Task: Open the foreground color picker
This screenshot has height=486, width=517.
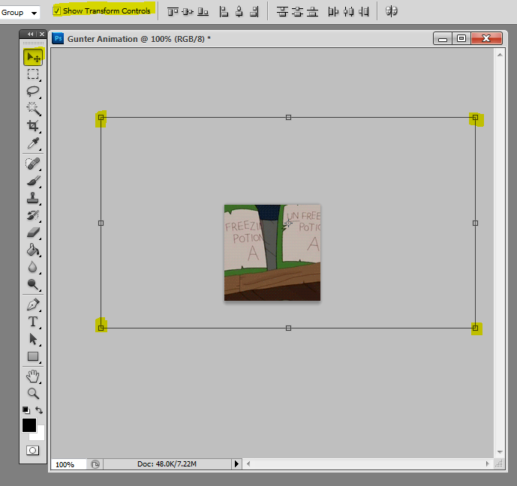Action: 29,425
